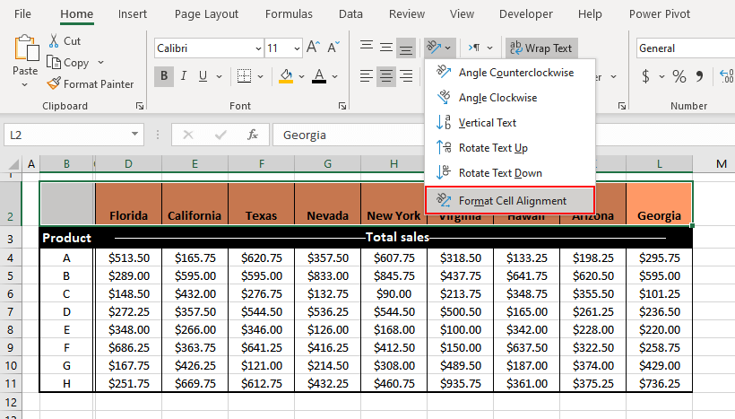Decrease font size with the smaller A
Image resolution: width=735 pixels, height=419 pixels.
click(333, 48)
